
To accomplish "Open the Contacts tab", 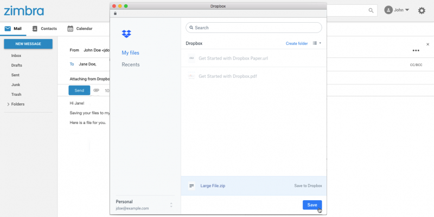I will pyautogui.click(x=44, y=29).
